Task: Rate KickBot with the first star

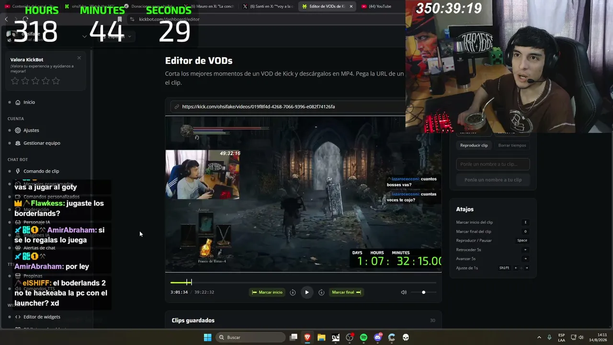Action: (x=15, y=81)
